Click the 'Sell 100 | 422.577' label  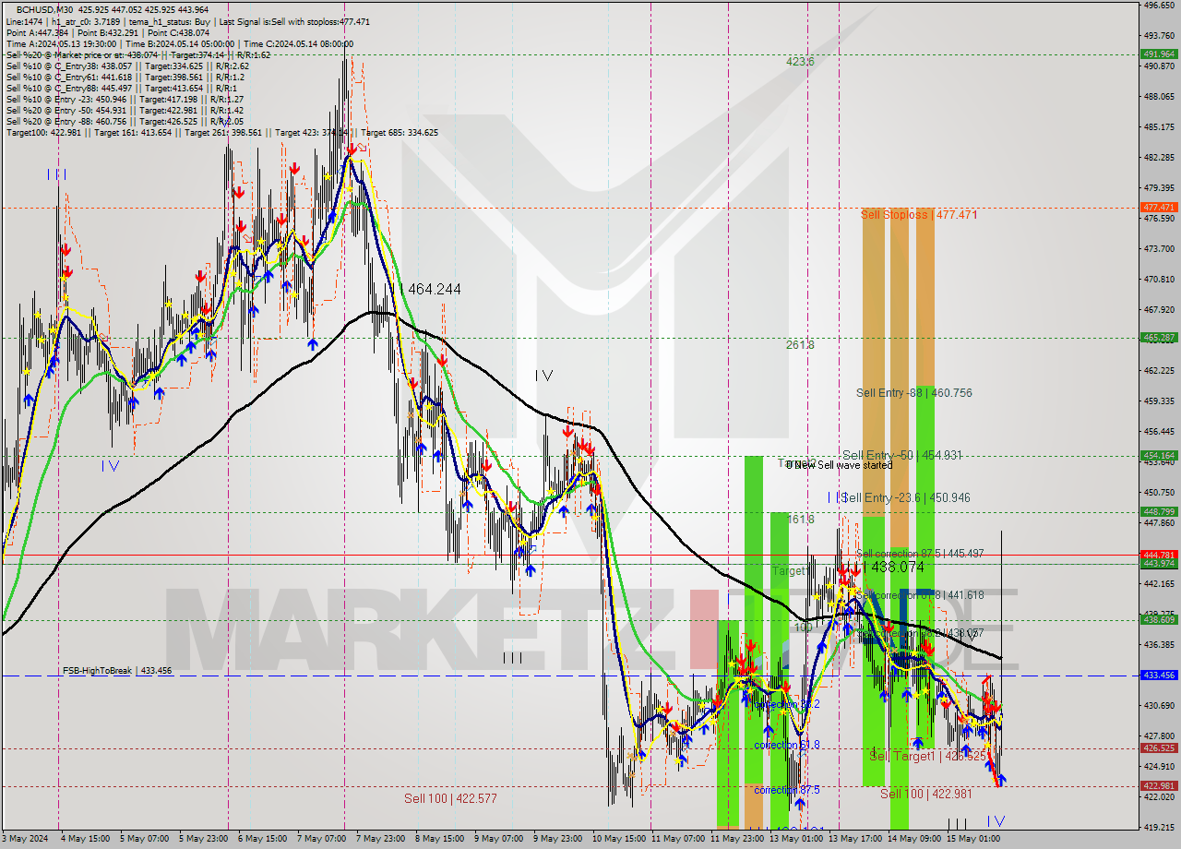tap(450, 798)
